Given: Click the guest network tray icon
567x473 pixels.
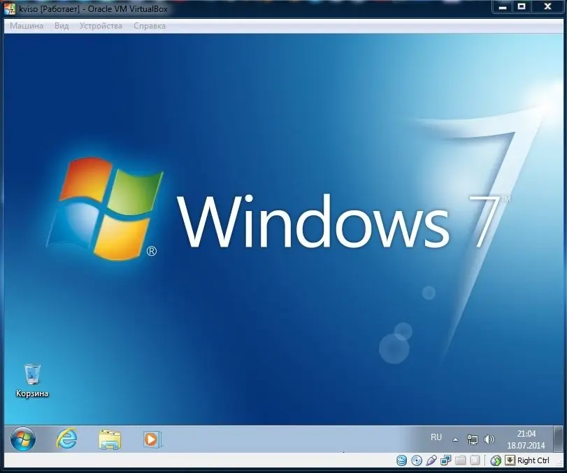Looking at the screenshot, I should 472,439.
